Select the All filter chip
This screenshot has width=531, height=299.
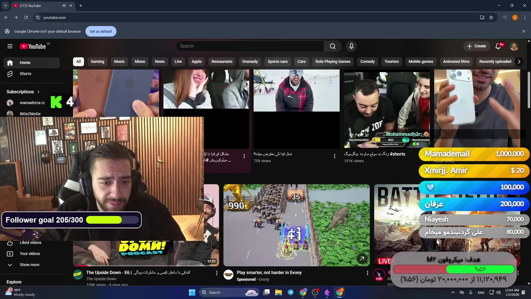(x=78, y=61)
